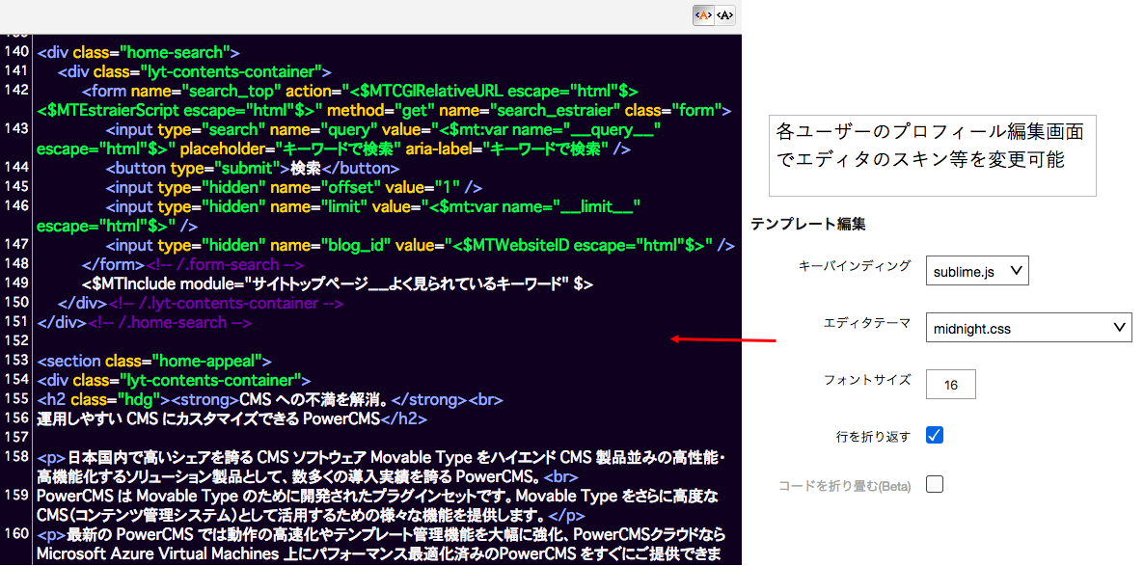The image size is (1144, 566).
Task: Click the h2 class="hdg" CMS への不満を解消 line
Action: pyautogui.click(x=270, y=400)
